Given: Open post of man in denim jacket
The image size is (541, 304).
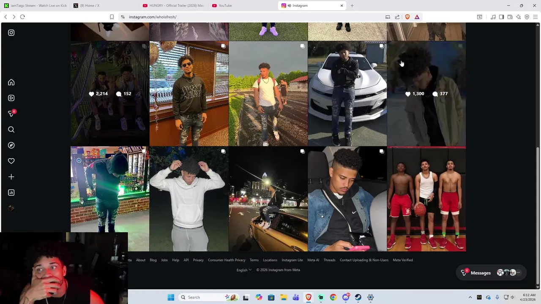Looking at the screenshot, I should 347,199.
